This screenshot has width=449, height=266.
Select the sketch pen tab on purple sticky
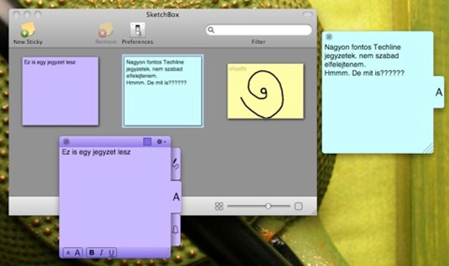point(176,164)
